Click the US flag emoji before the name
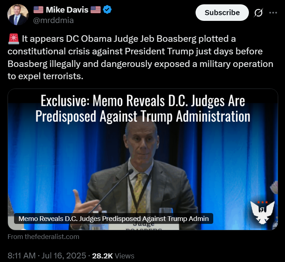 pos(39,10)
